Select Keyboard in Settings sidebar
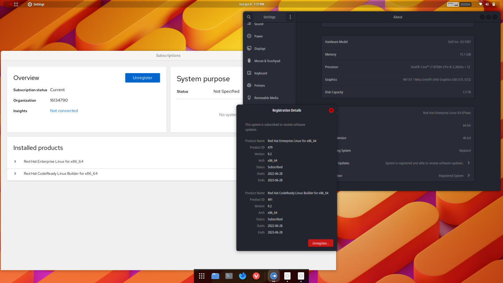Image resolution: width=503 pixels, height=283 pixels. [269, 73]
